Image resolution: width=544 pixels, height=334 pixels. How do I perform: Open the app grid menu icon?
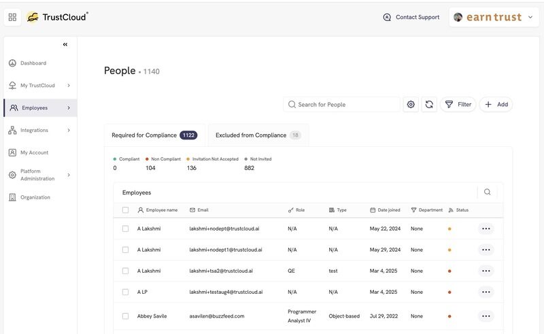click(x=12, y=17)
